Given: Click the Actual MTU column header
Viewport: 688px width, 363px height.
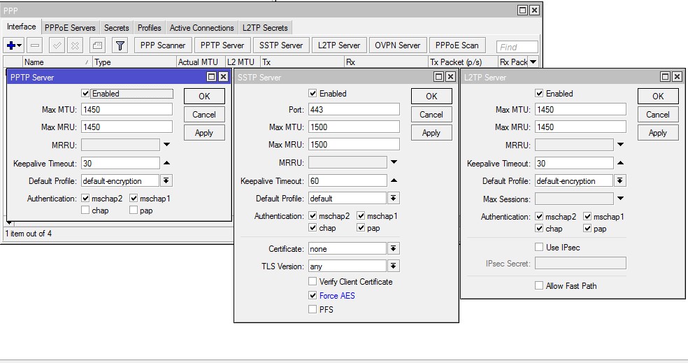Looking at the screenshot, I should click(201, 62).
